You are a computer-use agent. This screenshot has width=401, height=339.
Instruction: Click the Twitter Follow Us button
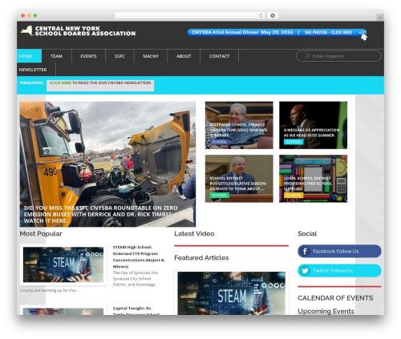339,271
